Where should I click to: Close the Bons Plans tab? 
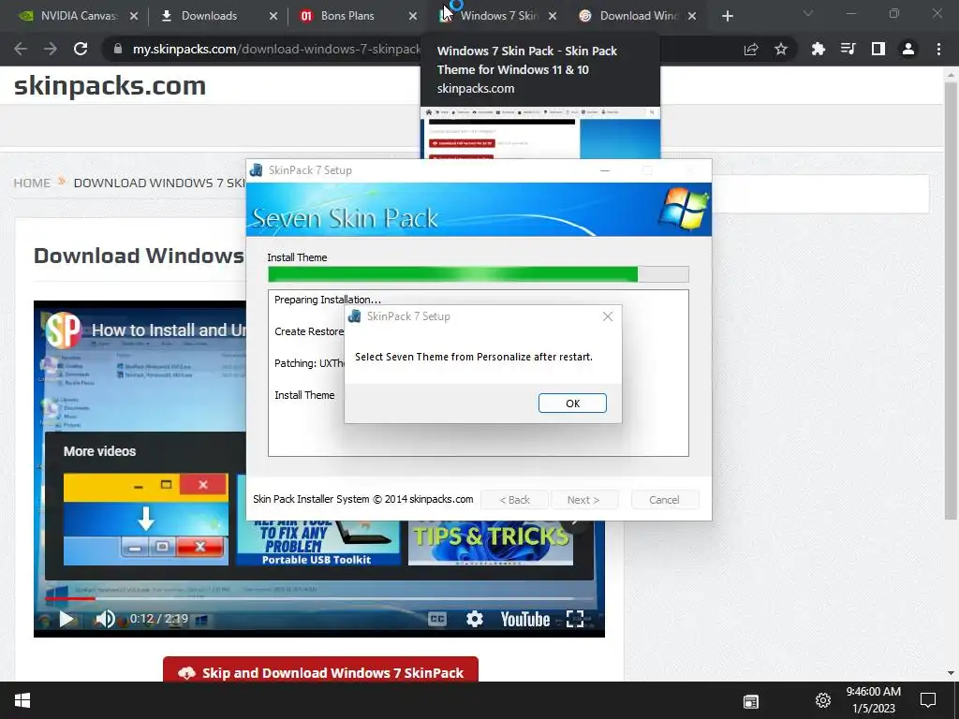click(413, 17)
